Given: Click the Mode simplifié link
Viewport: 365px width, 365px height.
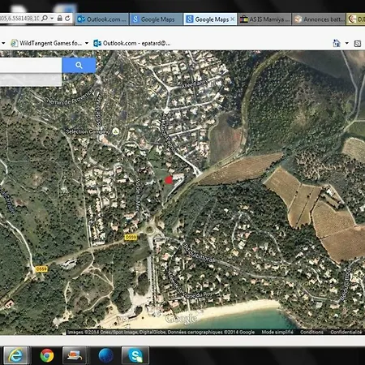Looking at the screenshot, I should tap(277, 332).
